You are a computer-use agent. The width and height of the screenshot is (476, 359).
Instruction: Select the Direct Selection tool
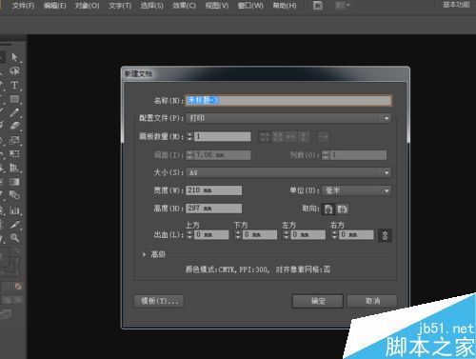14,57
